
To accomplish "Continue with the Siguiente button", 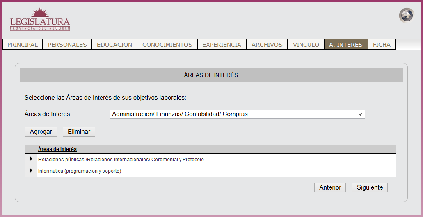I will (370, 187).
